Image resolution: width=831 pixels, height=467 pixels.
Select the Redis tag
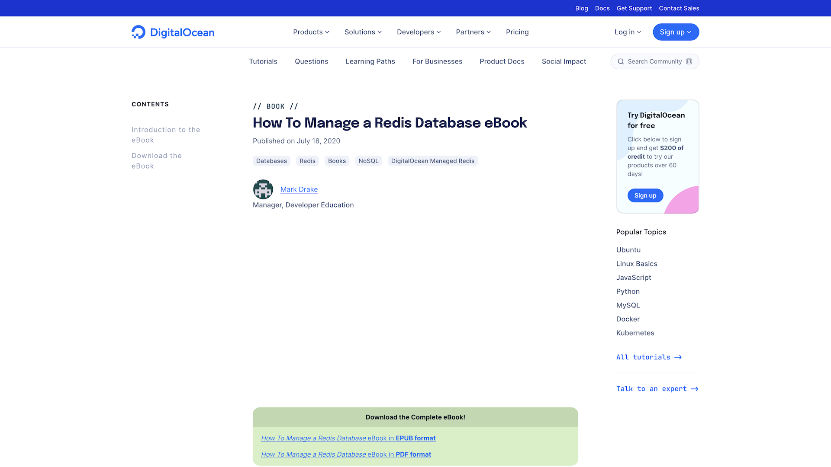[x=307, y=161]
